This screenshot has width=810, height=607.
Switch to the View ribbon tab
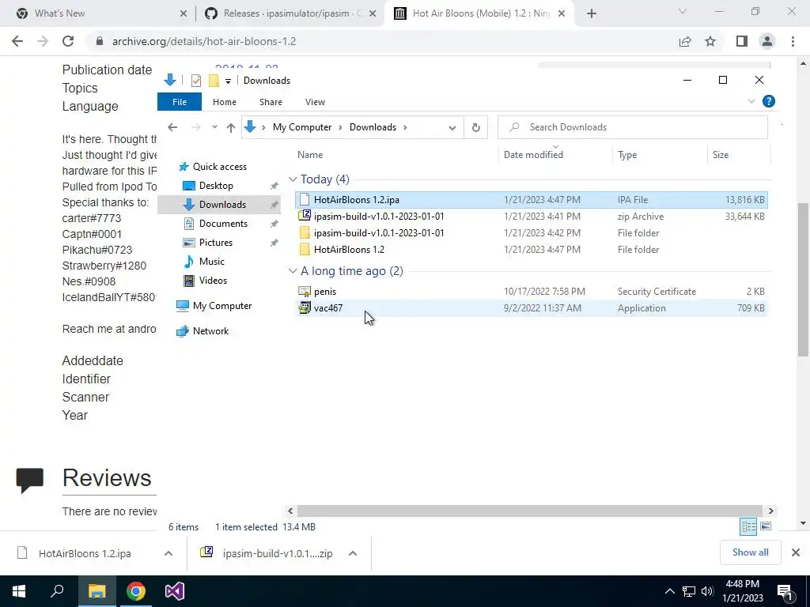(315, 102)
